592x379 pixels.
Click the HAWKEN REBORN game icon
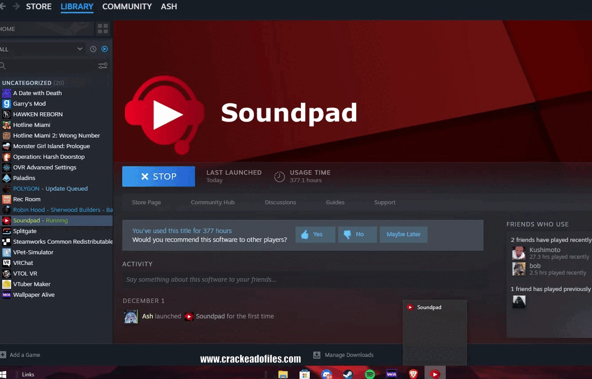tap(6, 115)
